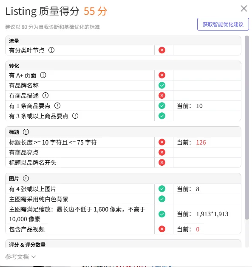Click the 主图需采用纯白色背景 label

pos(39,199)
